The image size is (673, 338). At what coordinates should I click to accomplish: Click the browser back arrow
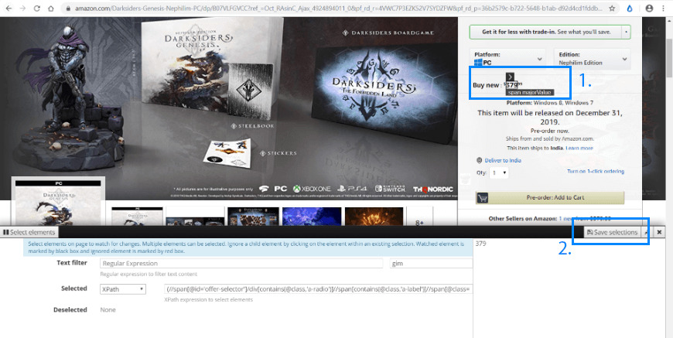pyautogui.click(x=9, y=9)
